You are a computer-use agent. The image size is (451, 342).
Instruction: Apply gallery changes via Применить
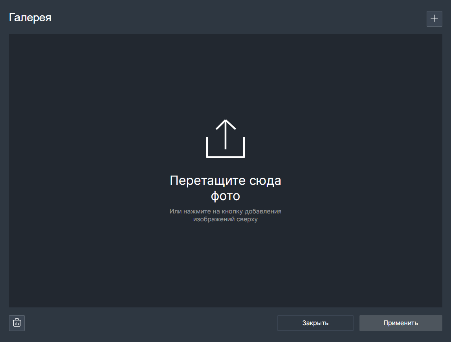(401, 323)
